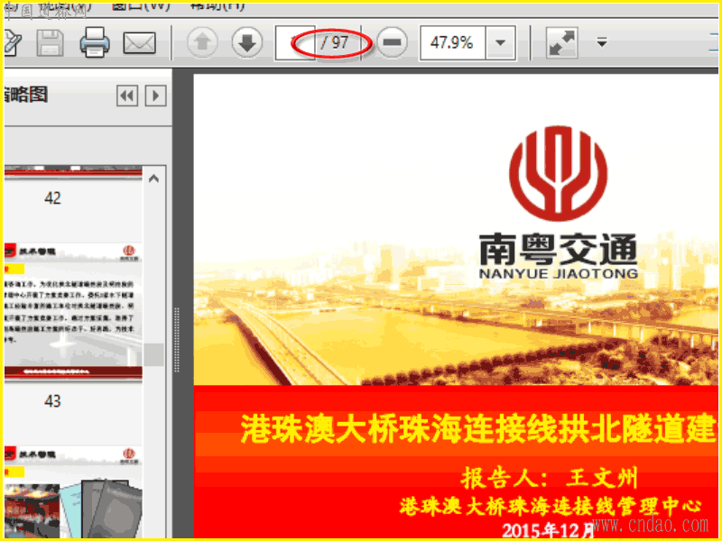Click the page label 43

click(52, 401)
